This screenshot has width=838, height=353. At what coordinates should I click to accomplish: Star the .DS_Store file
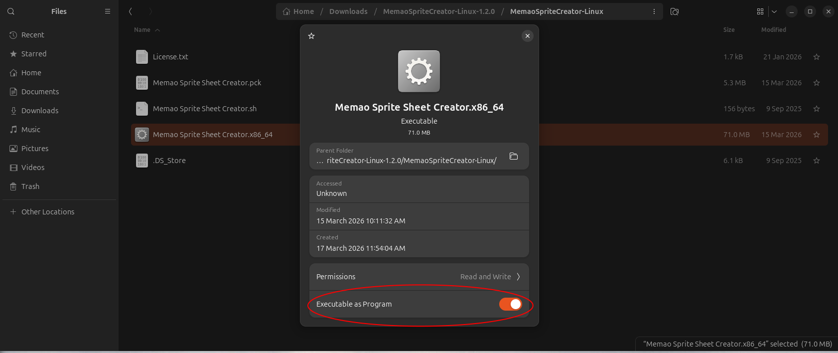(817, 161)
